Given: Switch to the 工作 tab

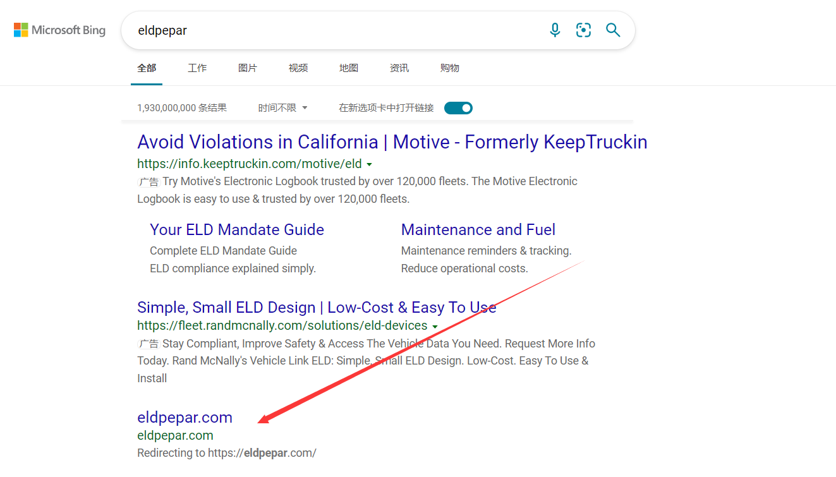Looking at the screenshot, I should coord(197,68).
